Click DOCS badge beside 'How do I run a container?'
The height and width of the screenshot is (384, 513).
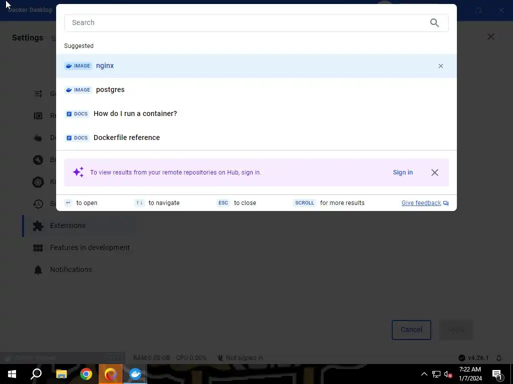[77, 113]
